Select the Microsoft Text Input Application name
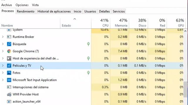Screen dimensions: 188x105 (x=35, y=80)
